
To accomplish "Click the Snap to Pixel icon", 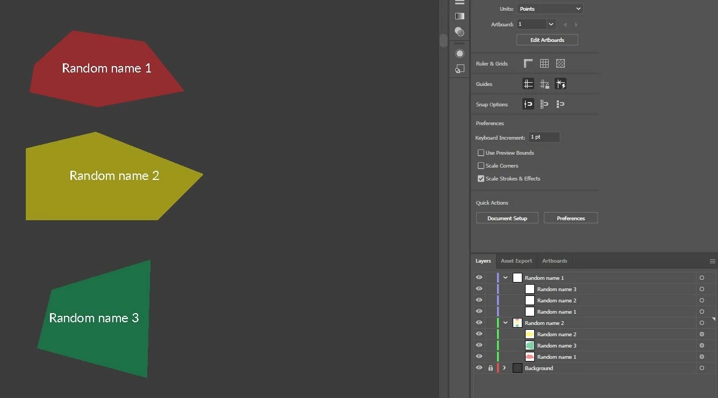I will (561, 104).
